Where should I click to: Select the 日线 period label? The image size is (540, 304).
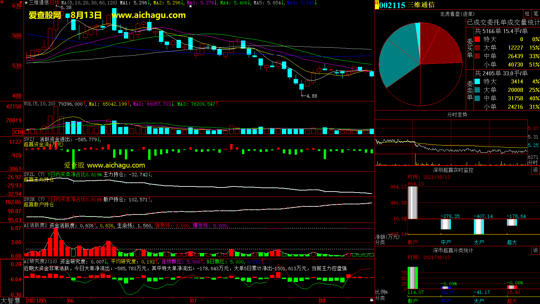(54, 3)
